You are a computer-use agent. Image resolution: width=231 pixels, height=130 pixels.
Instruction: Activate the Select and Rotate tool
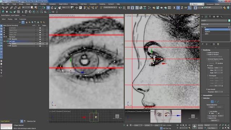pos(52,8)
